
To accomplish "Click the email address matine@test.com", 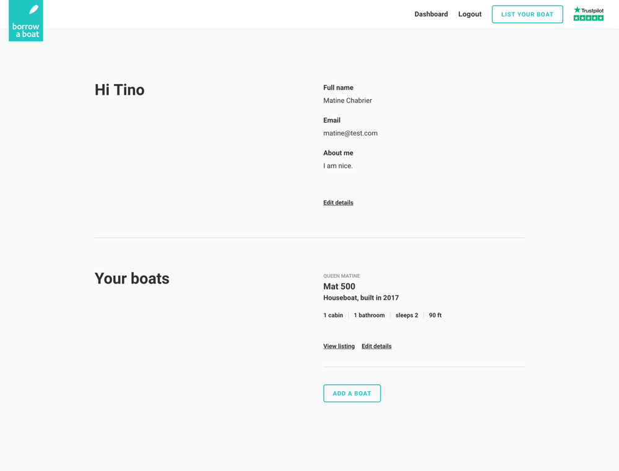I will [x=350, y=133].
